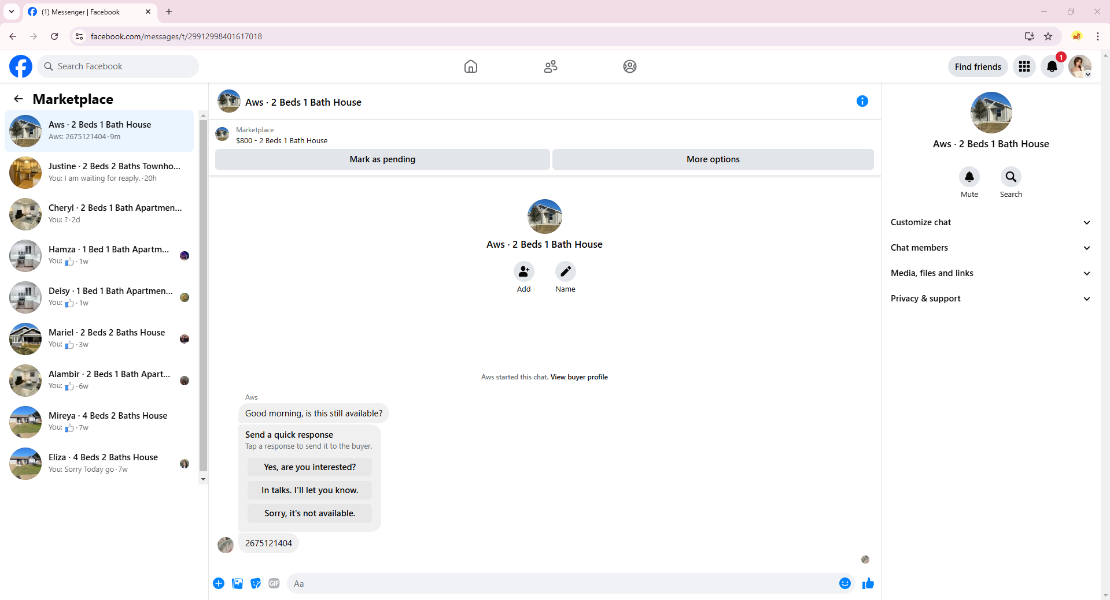1110x600 pixels.
Task: Open the account profile picture menu
Action: pyautogui.click(x=1080, y=66)
